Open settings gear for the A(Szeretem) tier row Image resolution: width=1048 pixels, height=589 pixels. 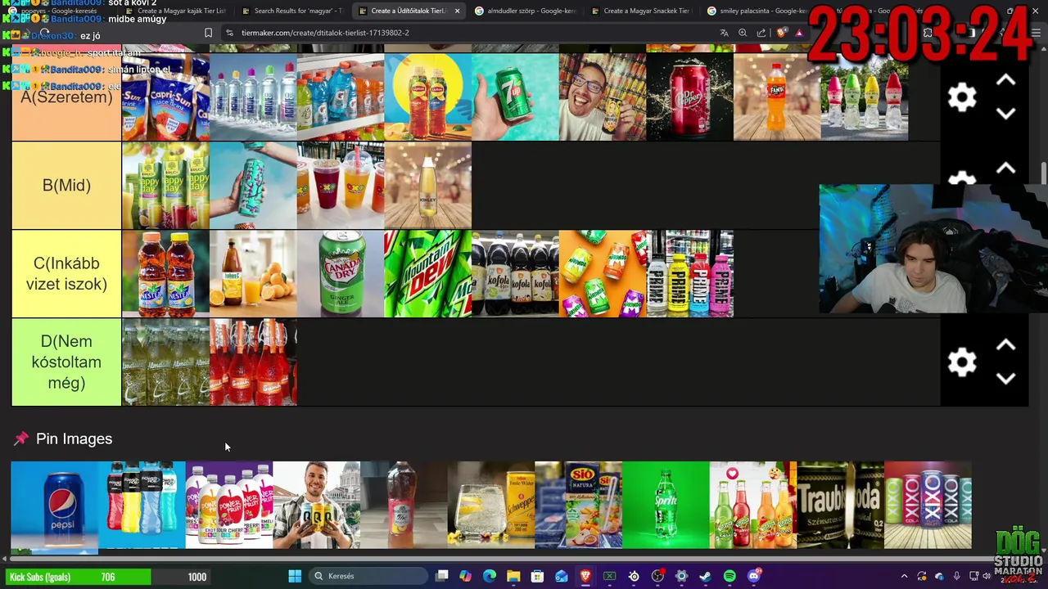[x=962, y=97]
